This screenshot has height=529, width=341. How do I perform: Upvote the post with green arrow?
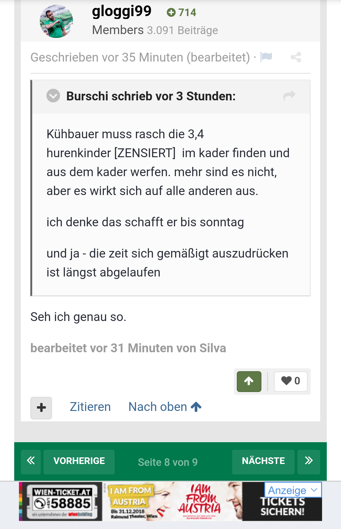pos(249,381)
